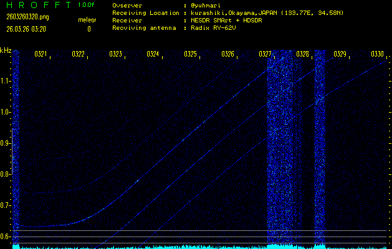Viewport: 392px width, 249px height.
Task: Click the 0.6 frequency axis label
Action: [6, 237]
